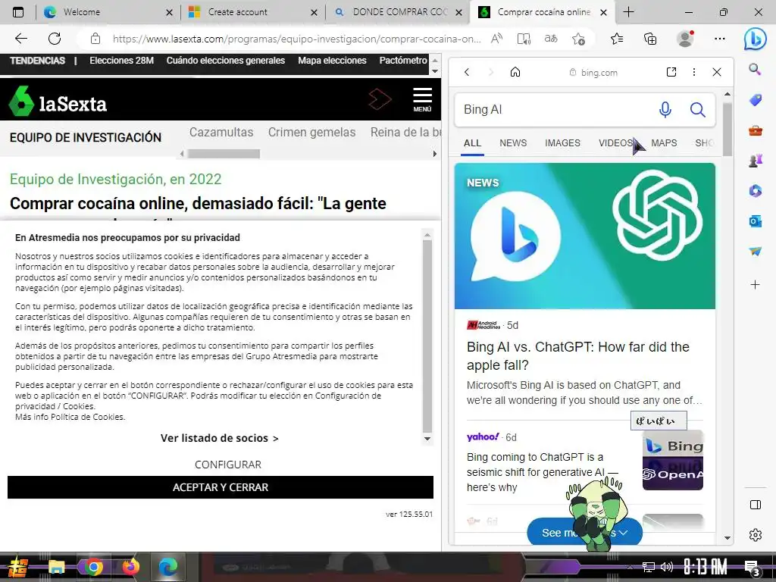Close the Bing side pane
This screenshot has height=582, width=776.
pyautogui.click(x=717, y=72)
